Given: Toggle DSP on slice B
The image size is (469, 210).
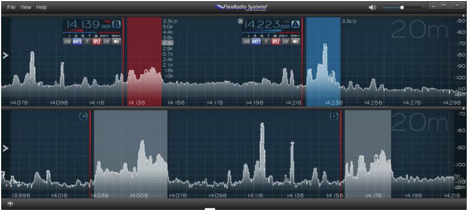Looking at the screenshot, I should 106,42.
